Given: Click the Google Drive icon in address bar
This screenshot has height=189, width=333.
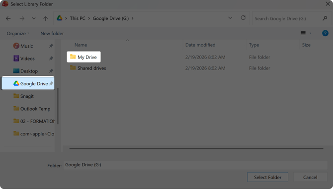Looking at the screenshot, I should pos(60,18).
